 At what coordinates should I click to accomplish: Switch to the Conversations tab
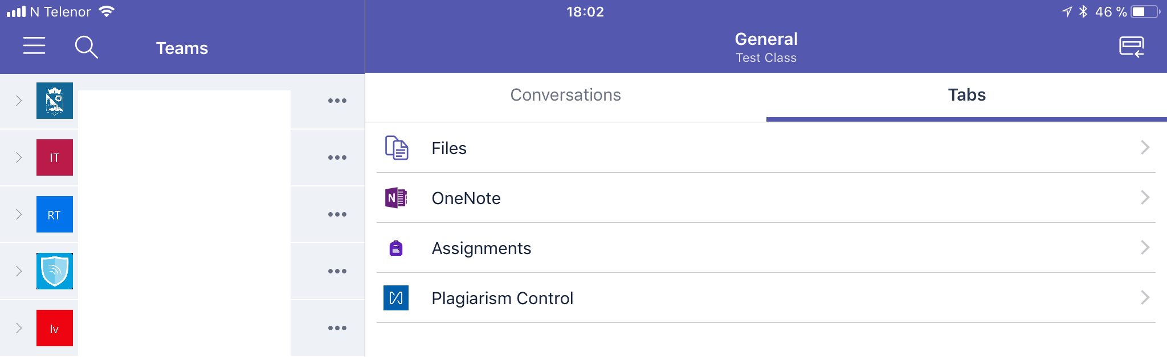point(565,95)
